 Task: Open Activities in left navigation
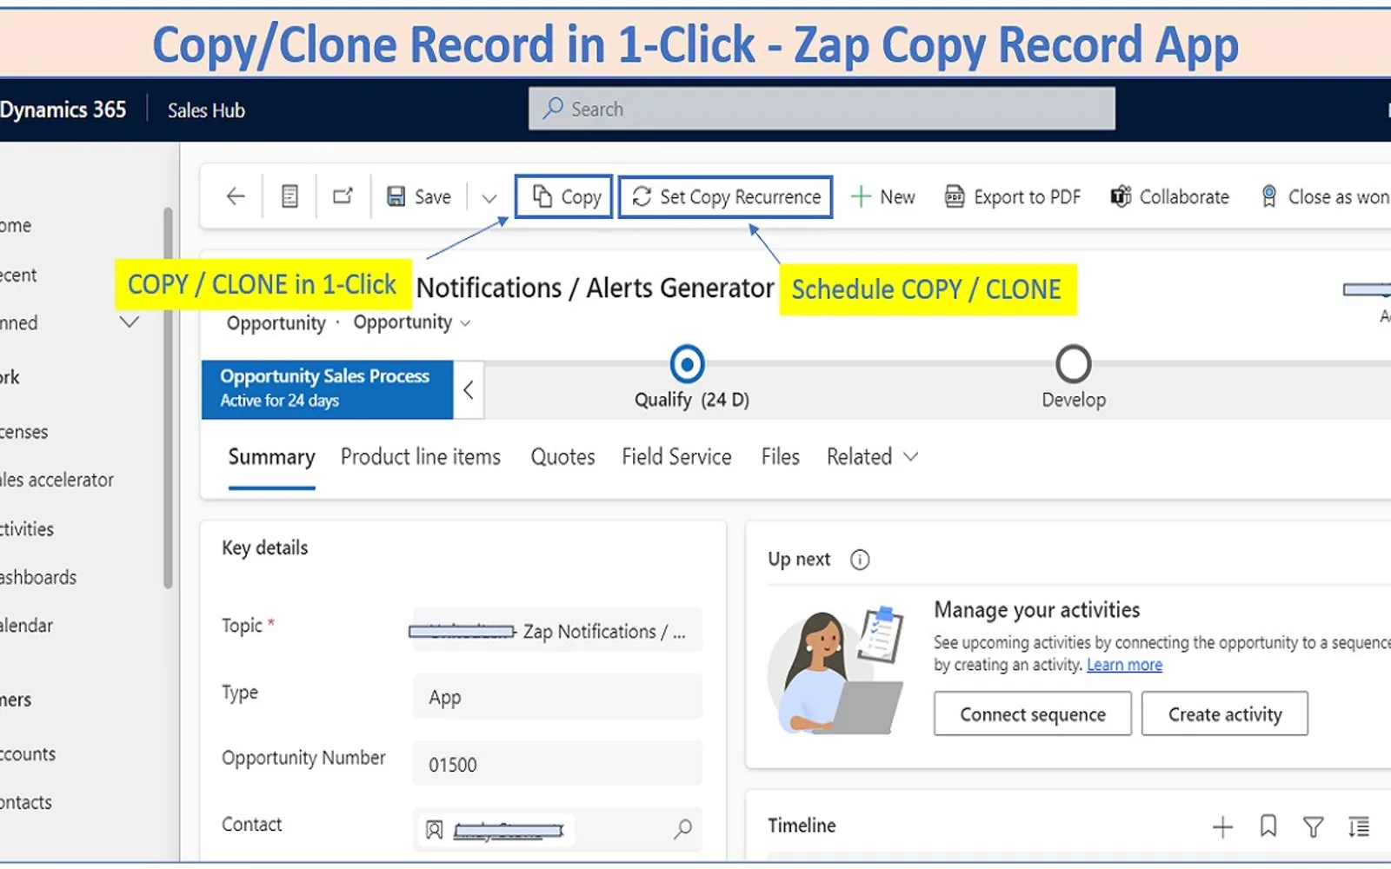[x=27, y=528]
